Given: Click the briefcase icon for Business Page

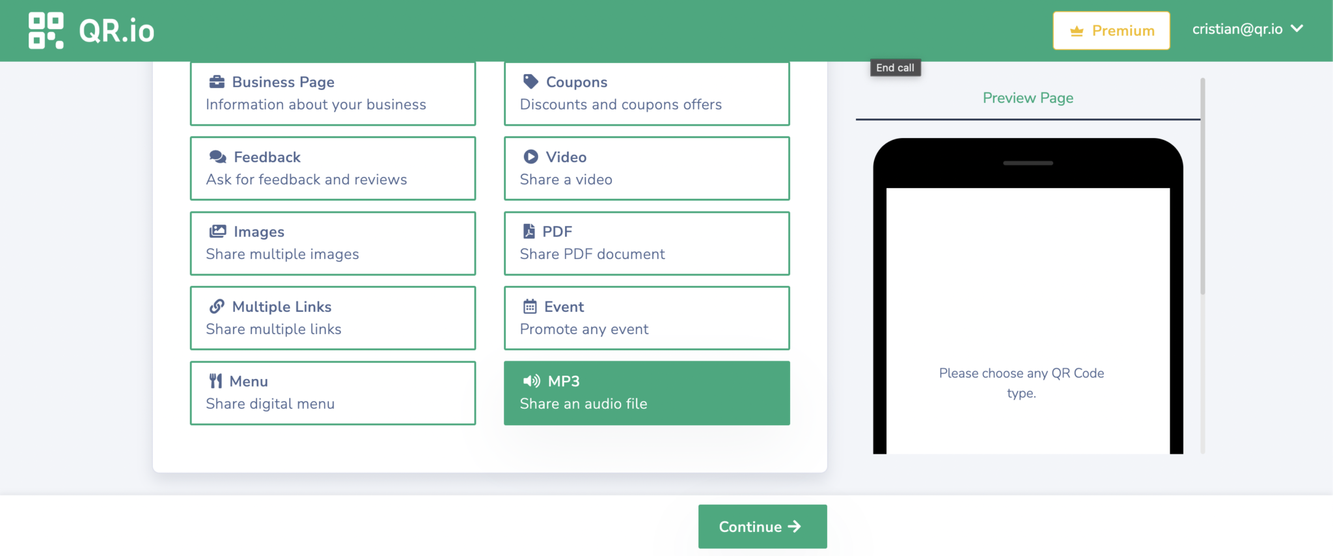Looking at the screenshot, I should coord(216,82).
